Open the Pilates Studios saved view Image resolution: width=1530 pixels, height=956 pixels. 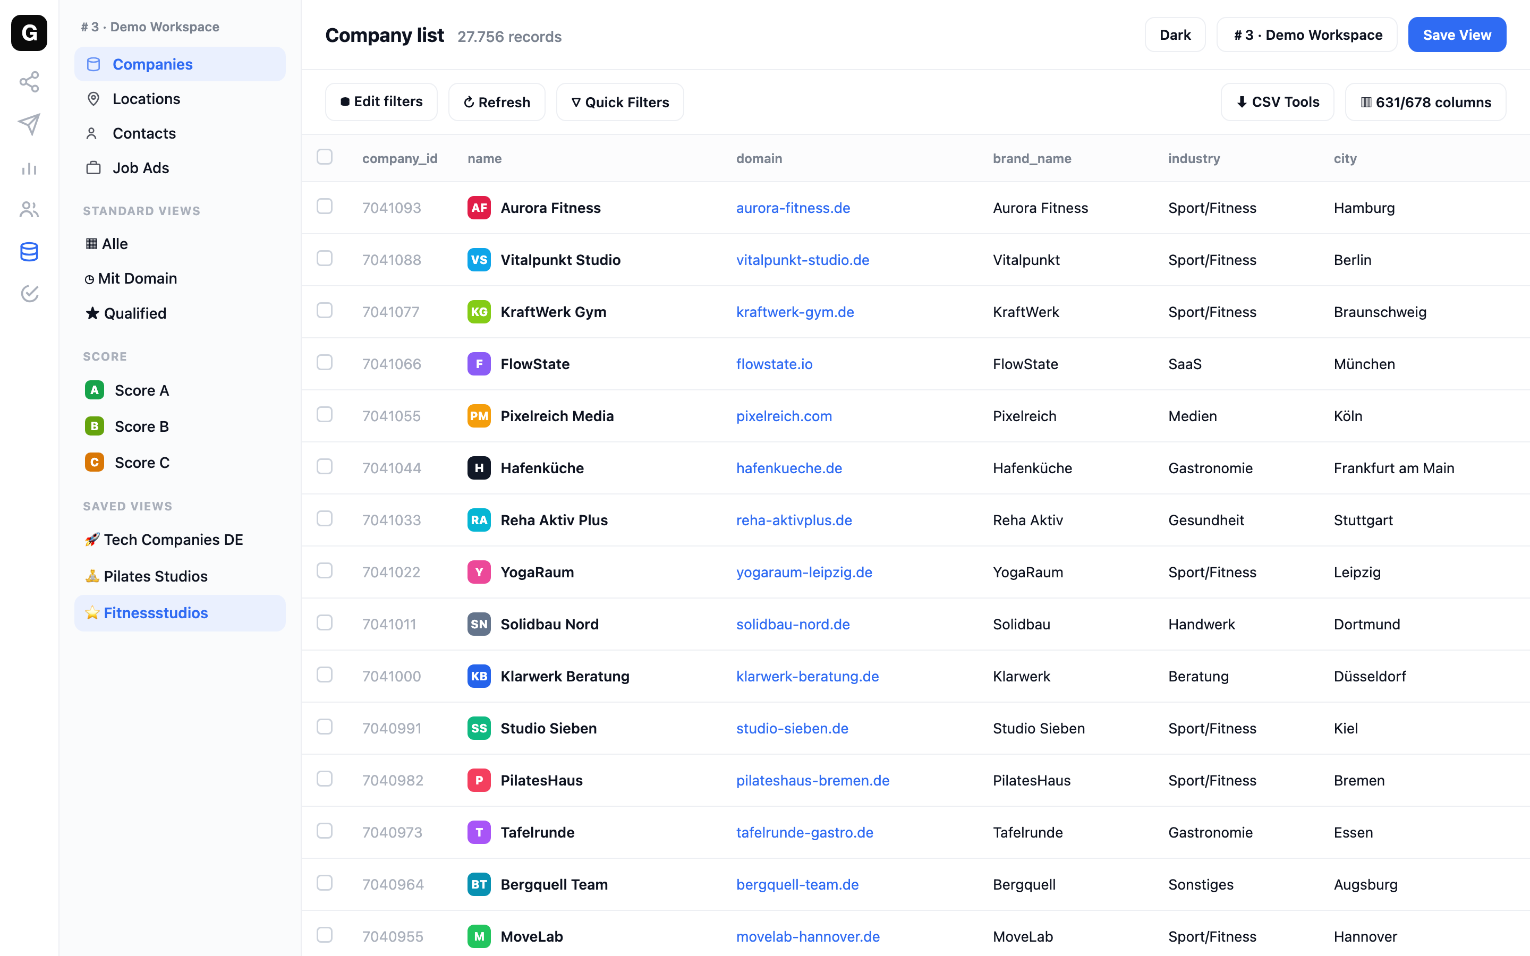180,576
